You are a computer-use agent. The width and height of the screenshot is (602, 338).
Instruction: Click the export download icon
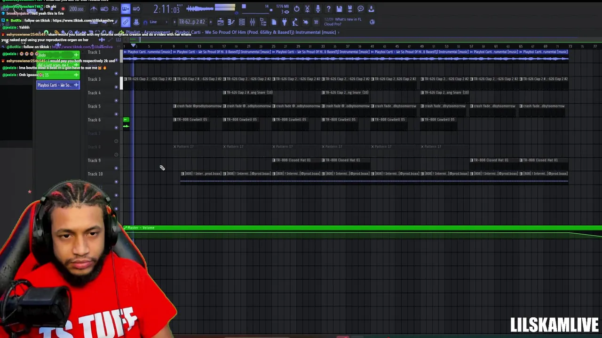click(x=371, y=9)
